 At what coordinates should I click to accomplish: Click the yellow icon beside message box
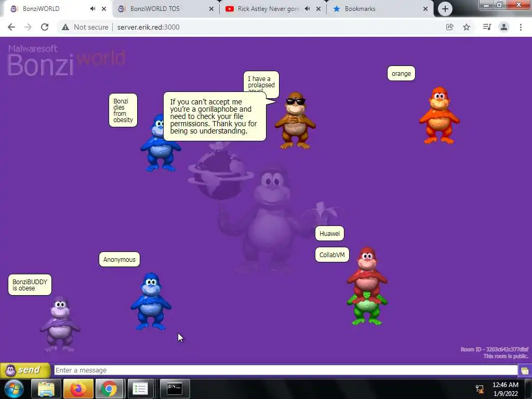[x=525, y=370]
